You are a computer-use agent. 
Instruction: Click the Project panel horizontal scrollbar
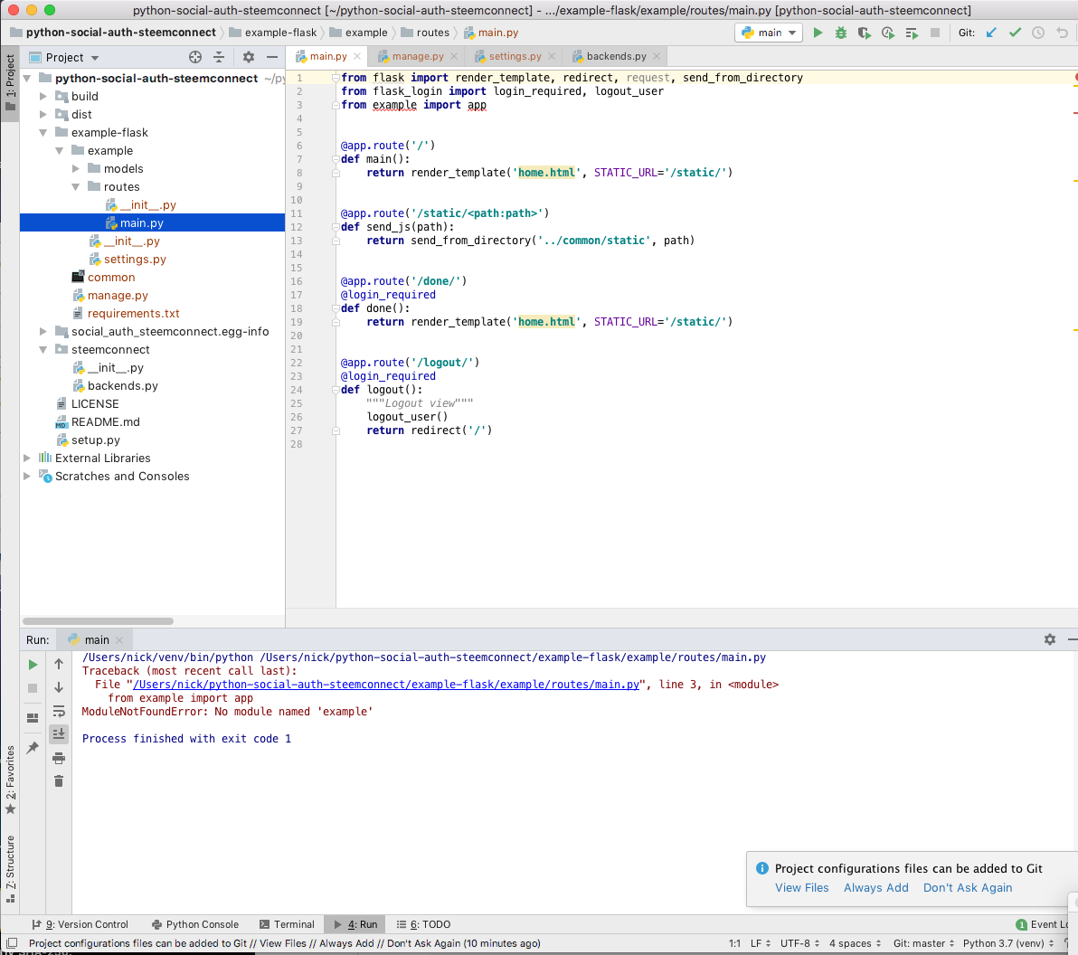point(98,621)
